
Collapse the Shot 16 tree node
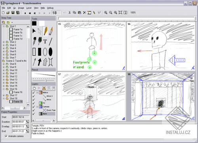point(4,89)
